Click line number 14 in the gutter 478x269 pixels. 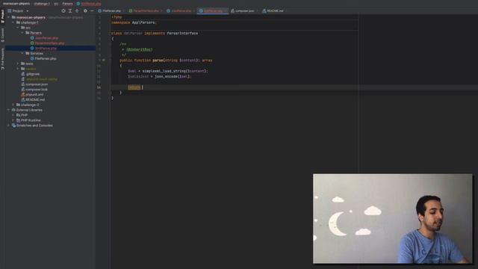click(99, 87)
